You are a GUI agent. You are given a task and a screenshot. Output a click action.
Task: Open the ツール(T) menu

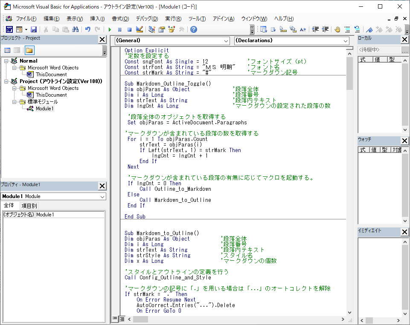pyautogui.click(x=197, y=19)
